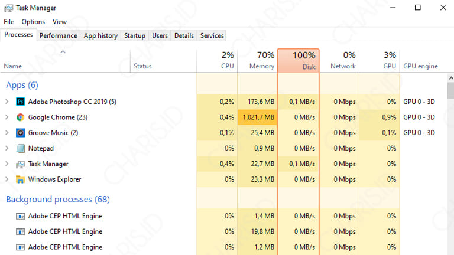This screenshot has width=454, height=255.
Task: Switch to the Startup tab
Action: [x=134, y=35]
